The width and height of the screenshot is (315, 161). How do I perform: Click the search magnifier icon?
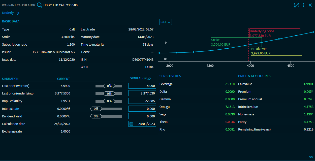[39, 5]
